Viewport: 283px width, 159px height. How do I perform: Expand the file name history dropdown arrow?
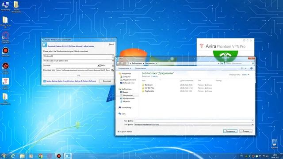(x=252, y=121)
